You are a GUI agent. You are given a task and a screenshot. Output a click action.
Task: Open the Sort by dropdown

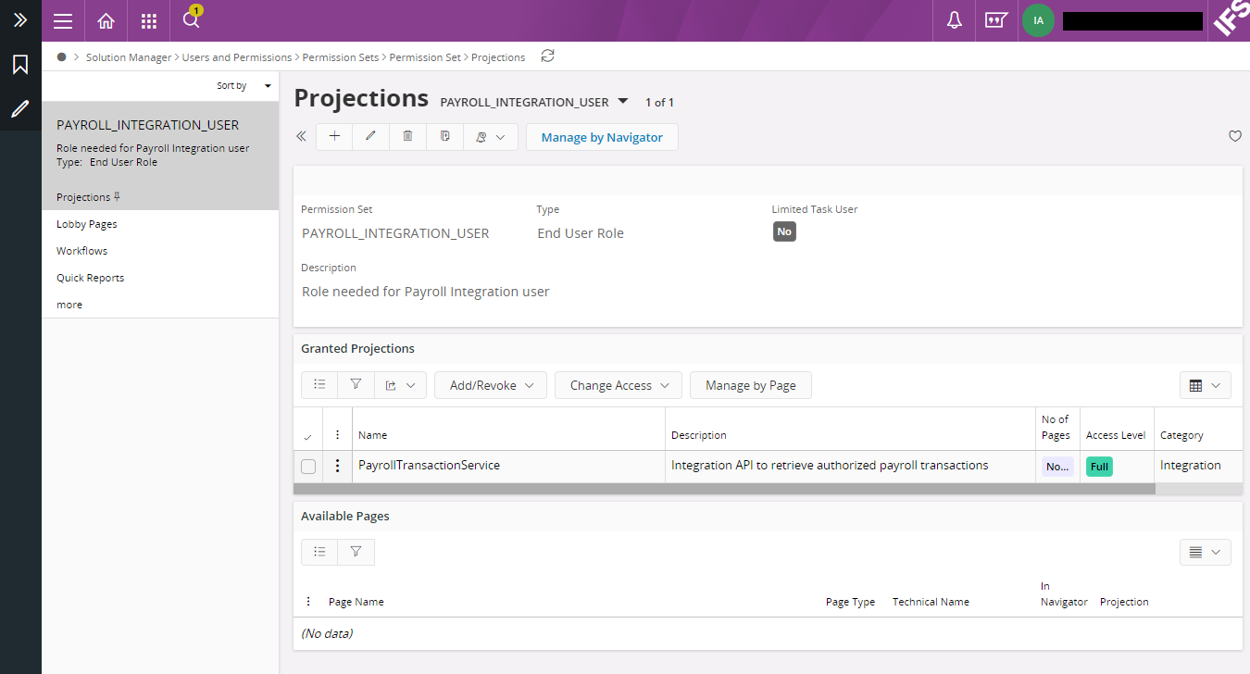[x=244, y=86]
